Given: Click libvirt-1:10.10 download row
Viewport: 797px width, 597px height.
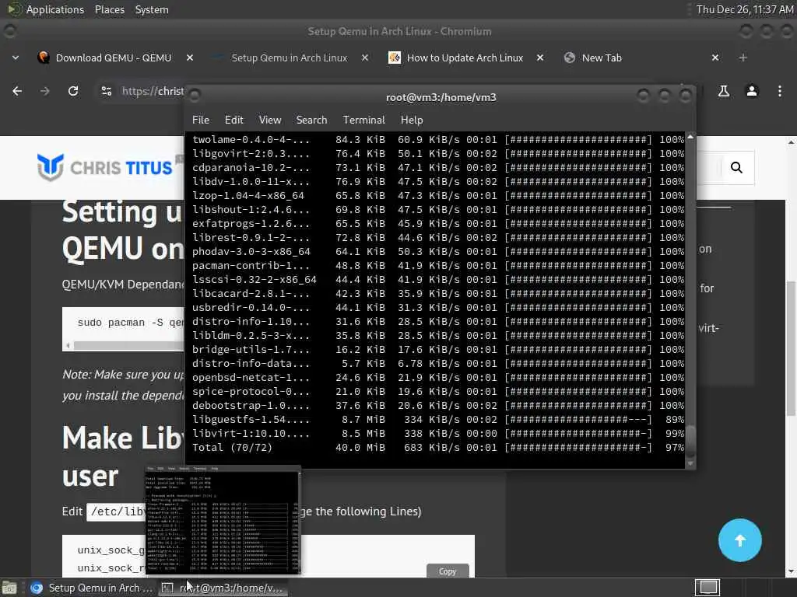Looking at the screenshot, I should pyautogui.click(x=438, y=434).
